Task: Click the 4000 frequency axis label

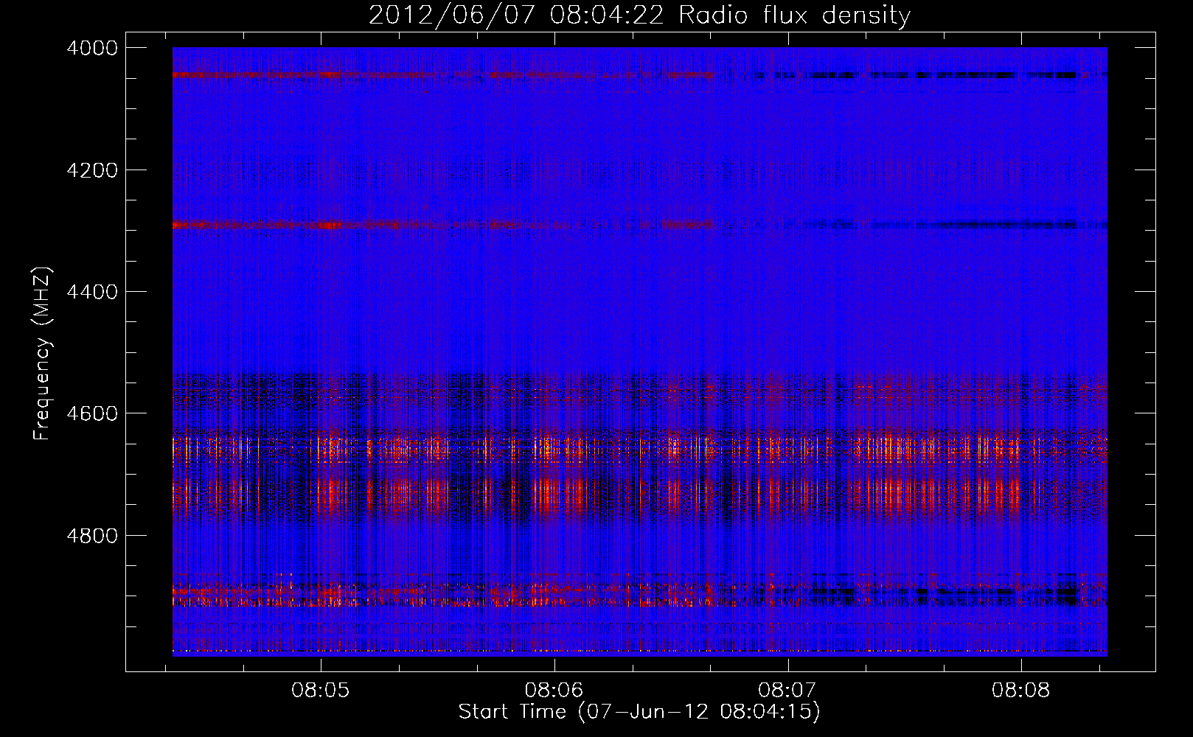Action: 92,48
